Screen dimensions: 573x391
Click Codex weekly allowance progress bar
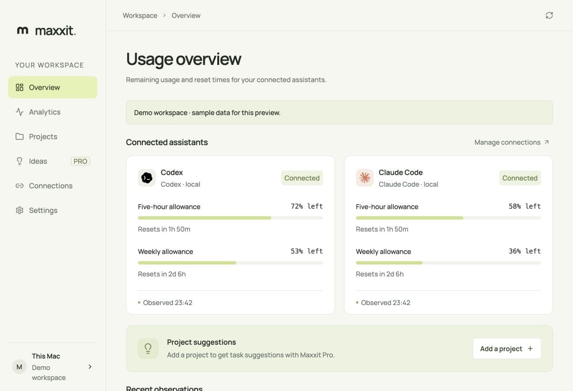click(230, 263)
